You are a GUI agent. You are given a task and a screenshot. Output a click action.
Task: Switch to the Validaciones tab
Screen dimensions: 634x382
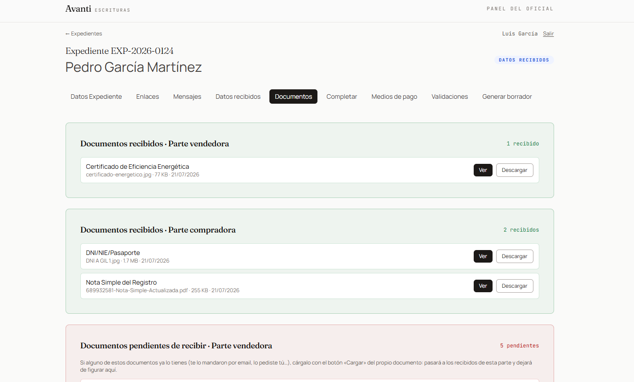[x=449, y=97]
